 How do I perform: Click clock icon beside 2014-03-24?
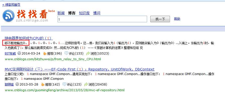(x=19, y=53)
